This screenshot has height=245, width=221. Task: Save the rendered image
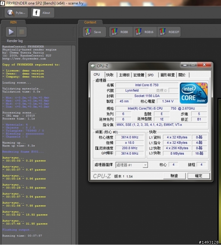[x=94, y=32]
